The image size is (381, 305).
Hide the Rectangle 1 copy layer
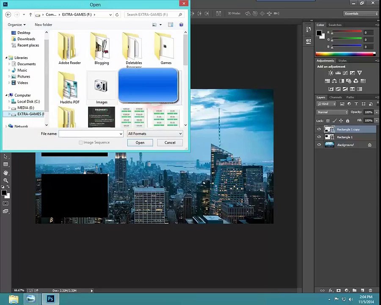point(319,129)
